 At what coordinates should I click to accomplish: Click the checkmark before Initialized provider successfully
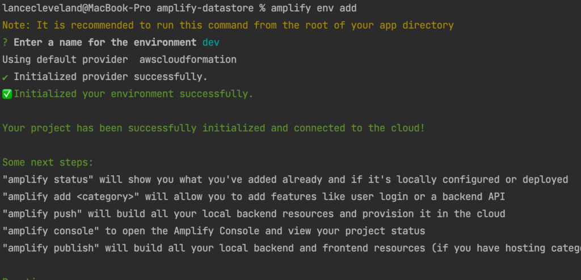[x=6, y=77]
